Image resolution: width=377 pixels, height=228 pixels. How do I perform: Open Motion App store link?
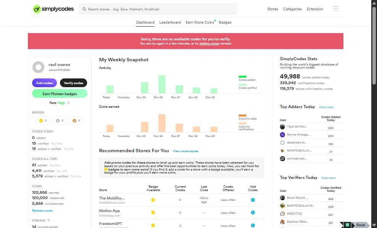[109, 211]
